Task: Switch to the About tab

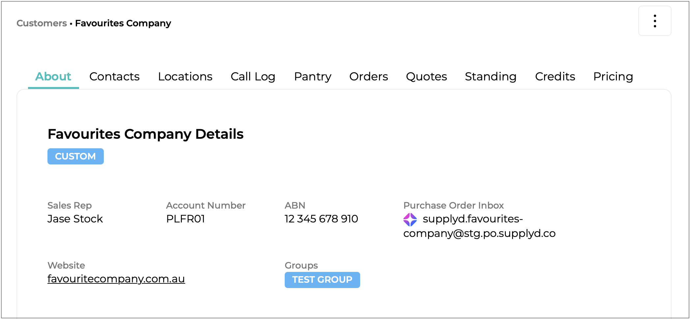Action: tap(53, 76)
